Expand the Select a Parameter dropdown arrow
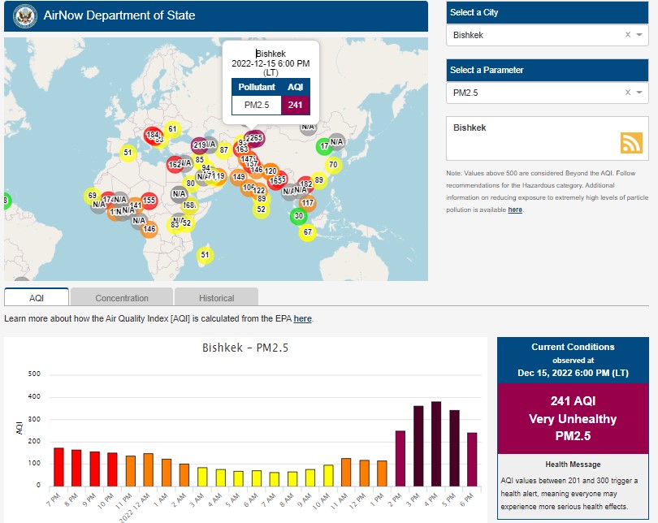 [x=639, y=93]
